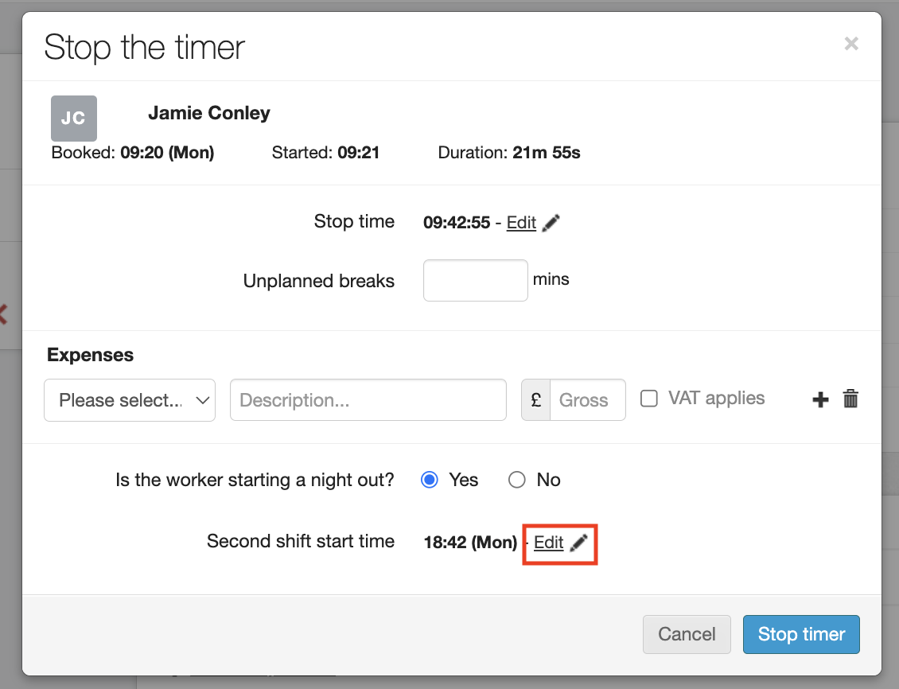Click Edit link for Second shift start time
The image size is (899, 689).
pos(548,543)
